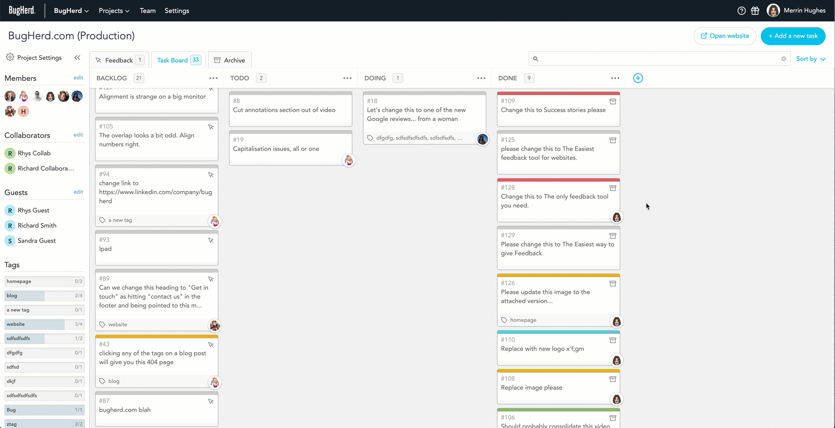
Task: Click Merrin Hughes profile avatar
Action: [x=773, y=10]
